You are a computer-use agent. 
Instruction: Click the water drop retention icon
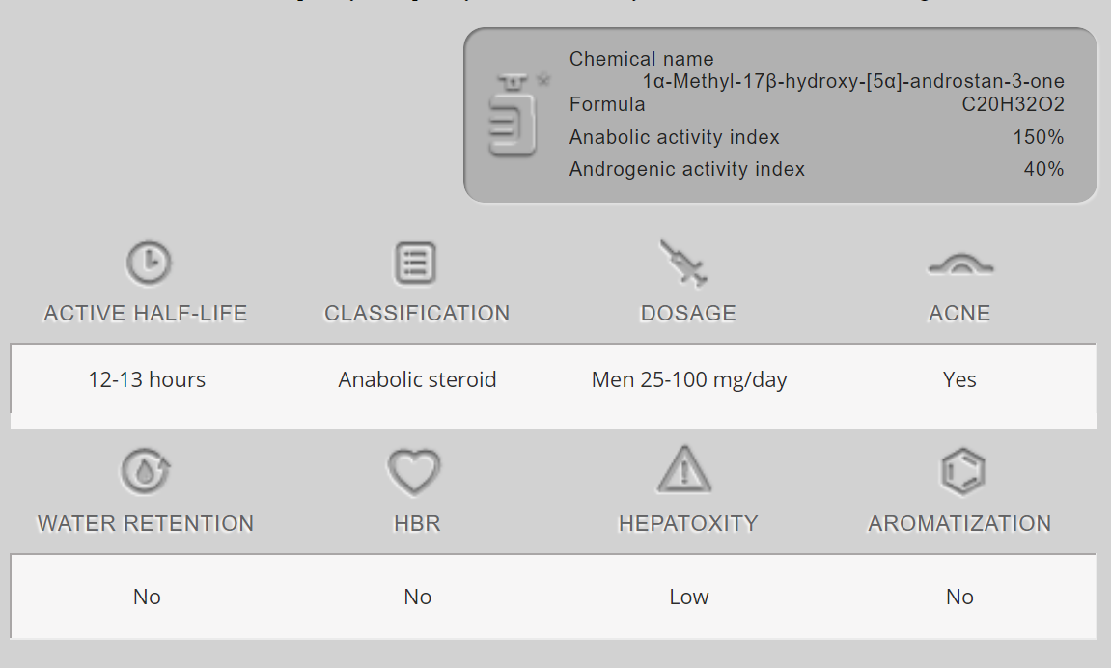[x=146, y=472]
